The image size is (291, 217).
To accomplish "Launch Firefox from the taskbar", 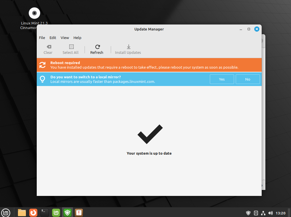I will [33, 213].
